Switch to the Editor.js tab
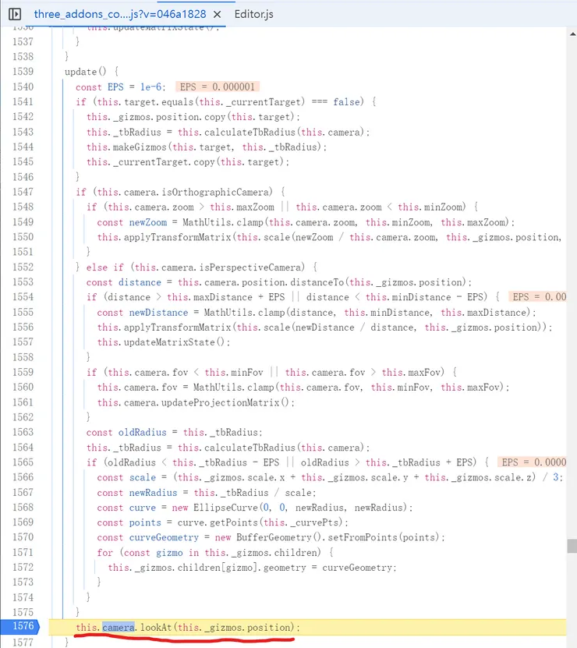This screenshot has width=577, height=648. tap(253, 15)
